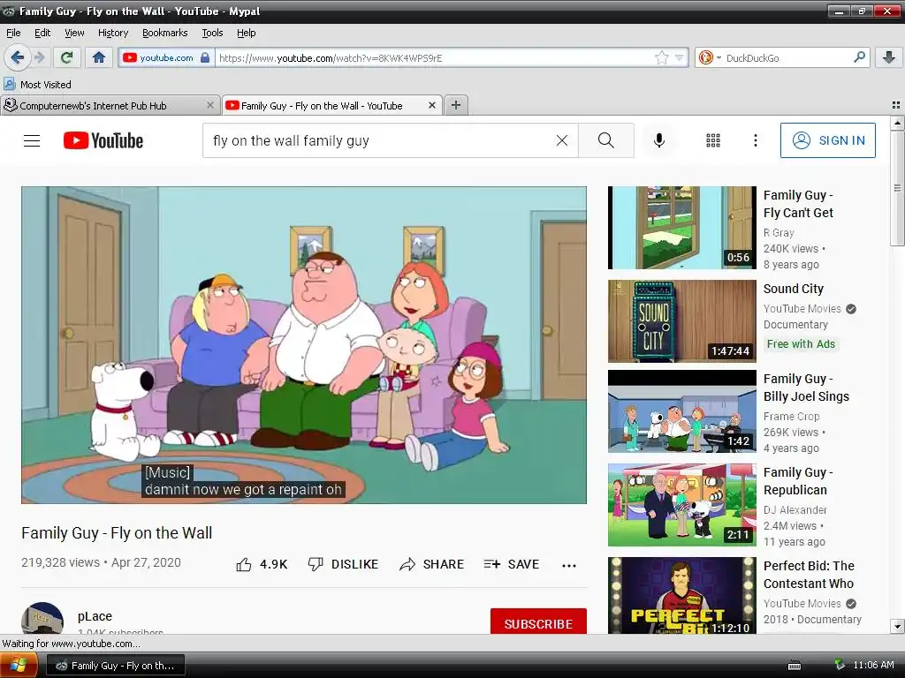Click the youtube.com site identity box
Image resolution: width=905 pixels, height=678 pixels.
point(167,57)
